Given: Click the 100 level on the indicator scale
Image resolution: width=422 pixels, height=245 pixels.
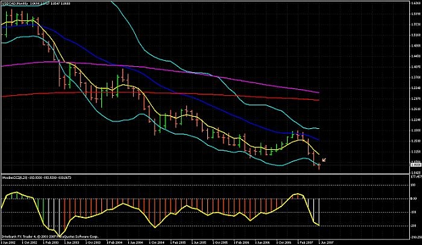Looking at the screenshot, I should (x=413, y=186).
